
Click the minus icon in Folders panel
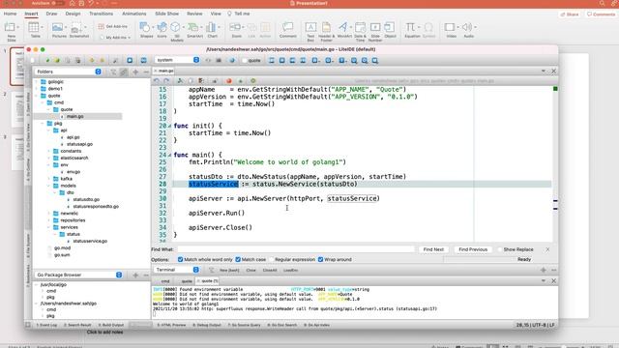(x=146, y=72)
